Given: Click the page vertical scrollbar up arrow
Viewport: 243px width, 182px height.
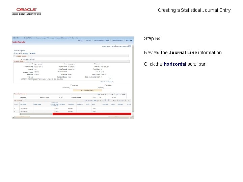Looking at the screenshot, I should (x=133, y=46).
